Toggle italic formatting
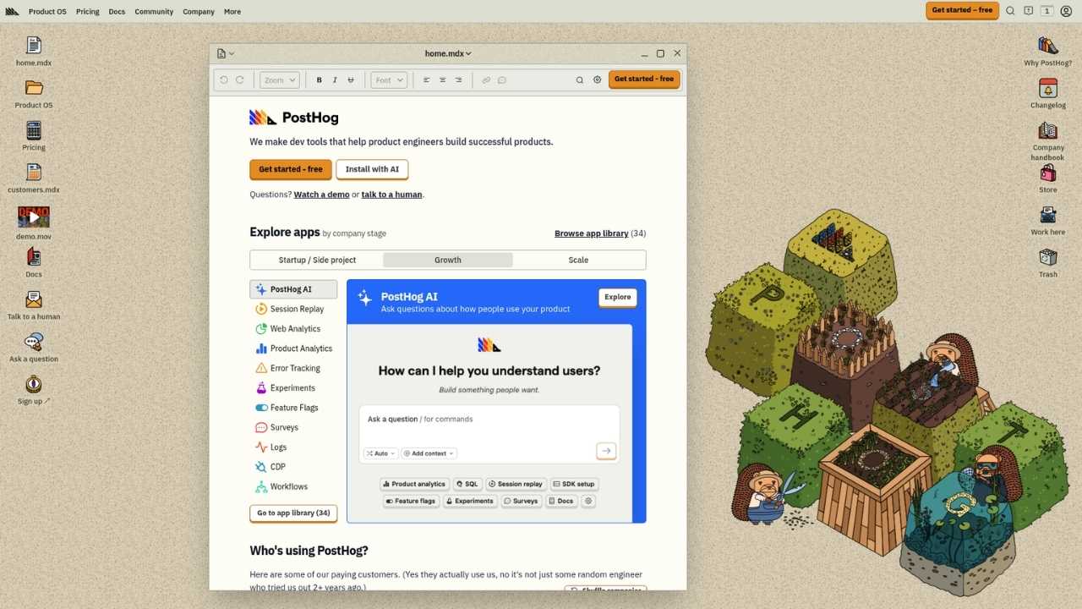 (335, 80)
